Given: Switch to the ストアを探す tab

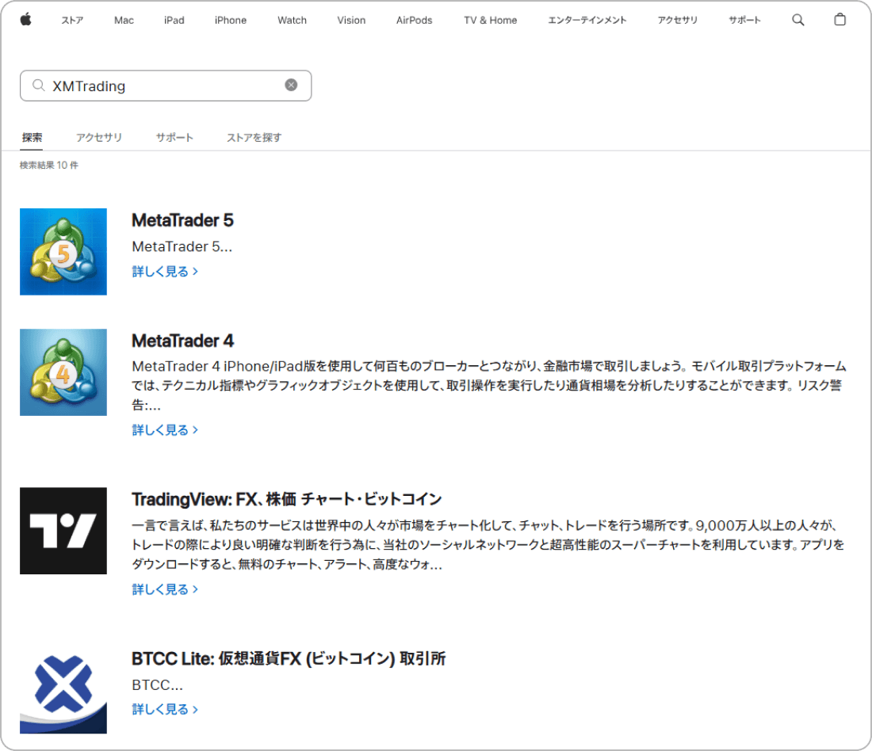Looking at the screenshot, I should click(x=254, y=137).
